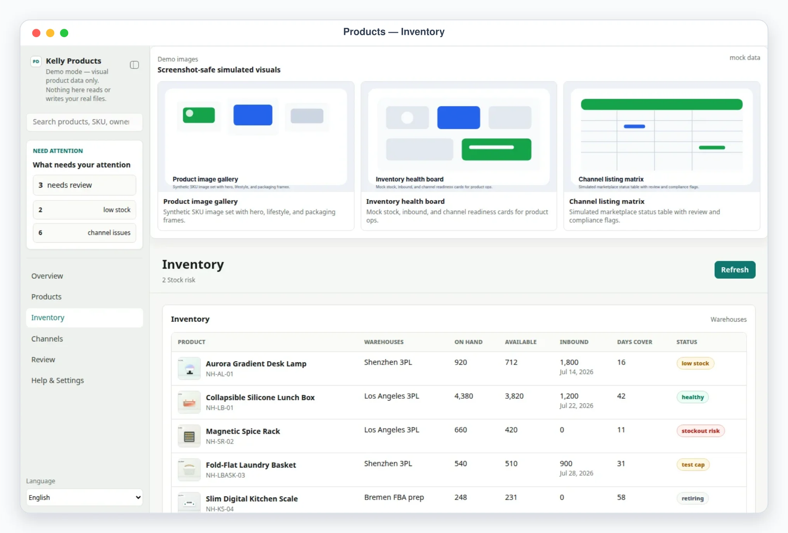This screenshot has height=533, width=788.
Task: Filter by 2 low stock items
Action: pos(84,210)
